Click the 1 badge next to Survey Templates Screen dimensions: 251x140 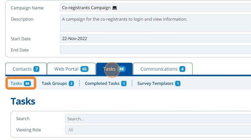(x=178, y=83)
